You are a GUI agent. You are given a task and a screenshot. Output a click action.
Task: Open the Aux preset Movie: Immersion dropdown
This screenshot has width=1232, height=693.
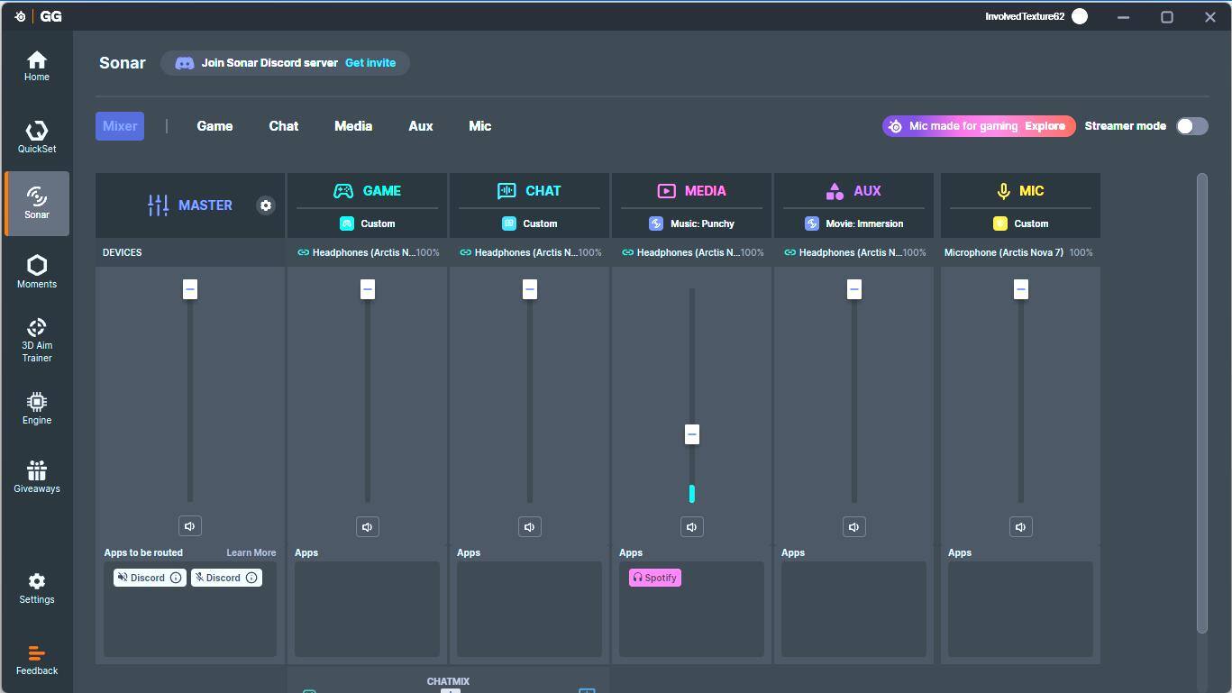[853, 223]
